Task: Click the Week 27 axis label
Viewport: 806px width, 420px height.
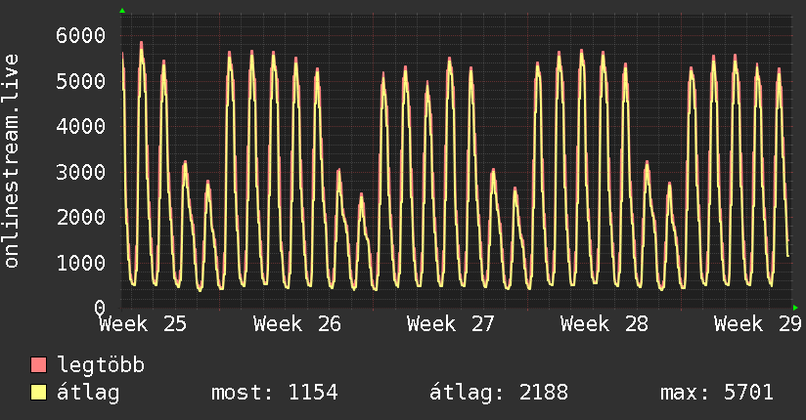Action: tap(451, 324)
